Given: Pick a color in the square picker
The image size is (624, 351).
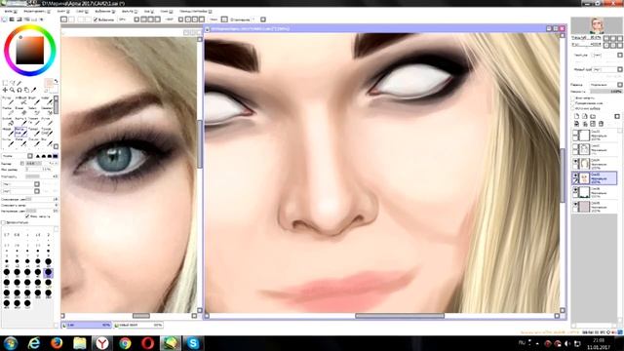Looking at the screenshot, I should (x=30, y=50).
